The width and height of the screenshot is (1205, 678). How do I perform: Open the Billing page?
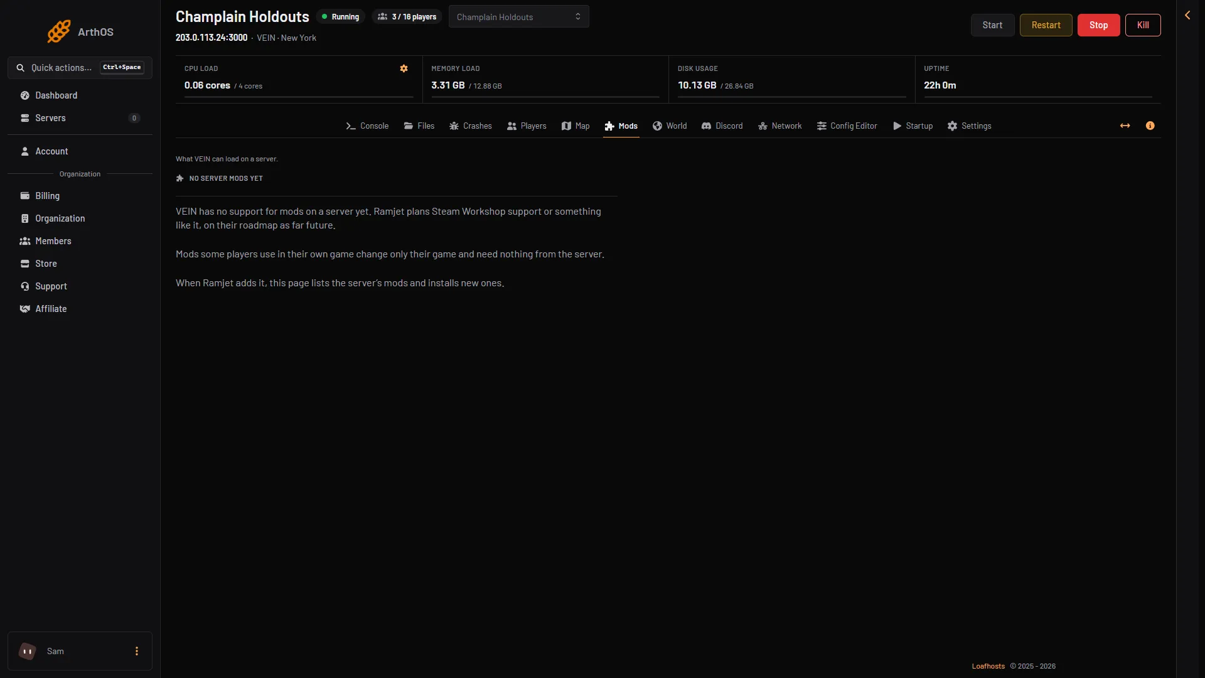coord(80,196)
